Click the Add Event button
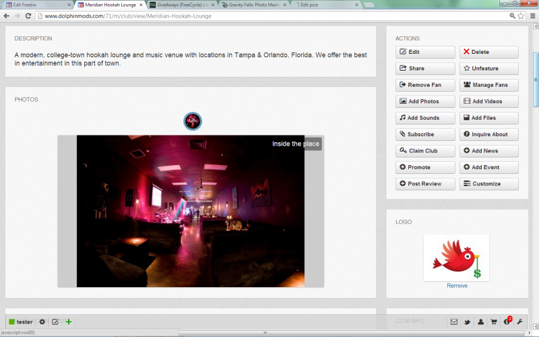The height and width of the screenshot is (337, 539). click(489, 167)
